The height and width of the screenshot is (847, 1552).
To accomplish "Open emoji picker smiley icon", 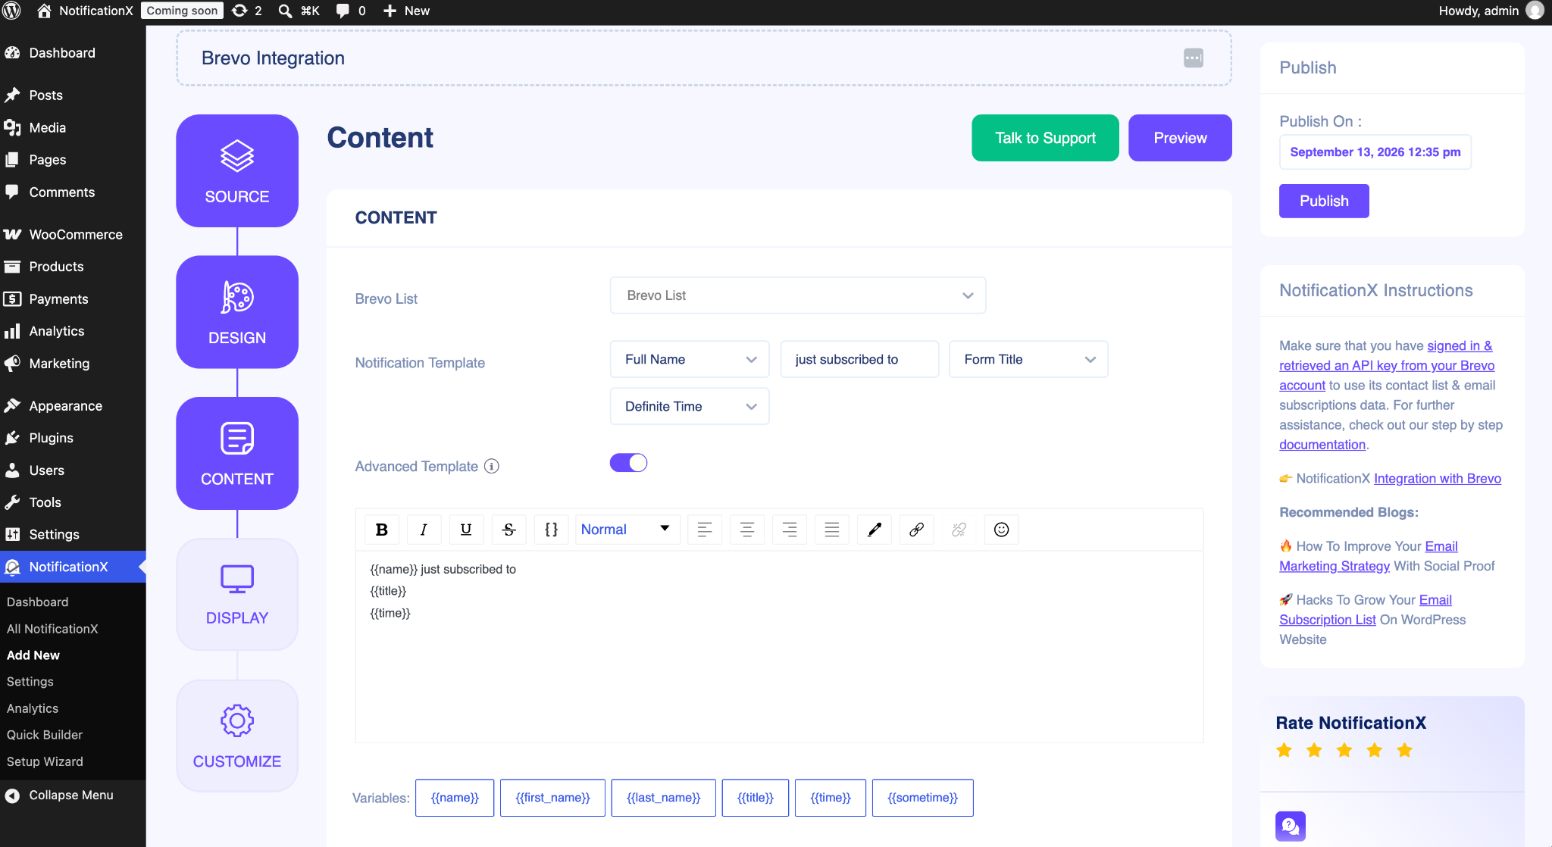I will click(x=1002, y=530).
